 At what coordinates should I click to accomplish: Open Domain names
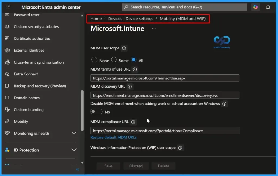[27, 98]
